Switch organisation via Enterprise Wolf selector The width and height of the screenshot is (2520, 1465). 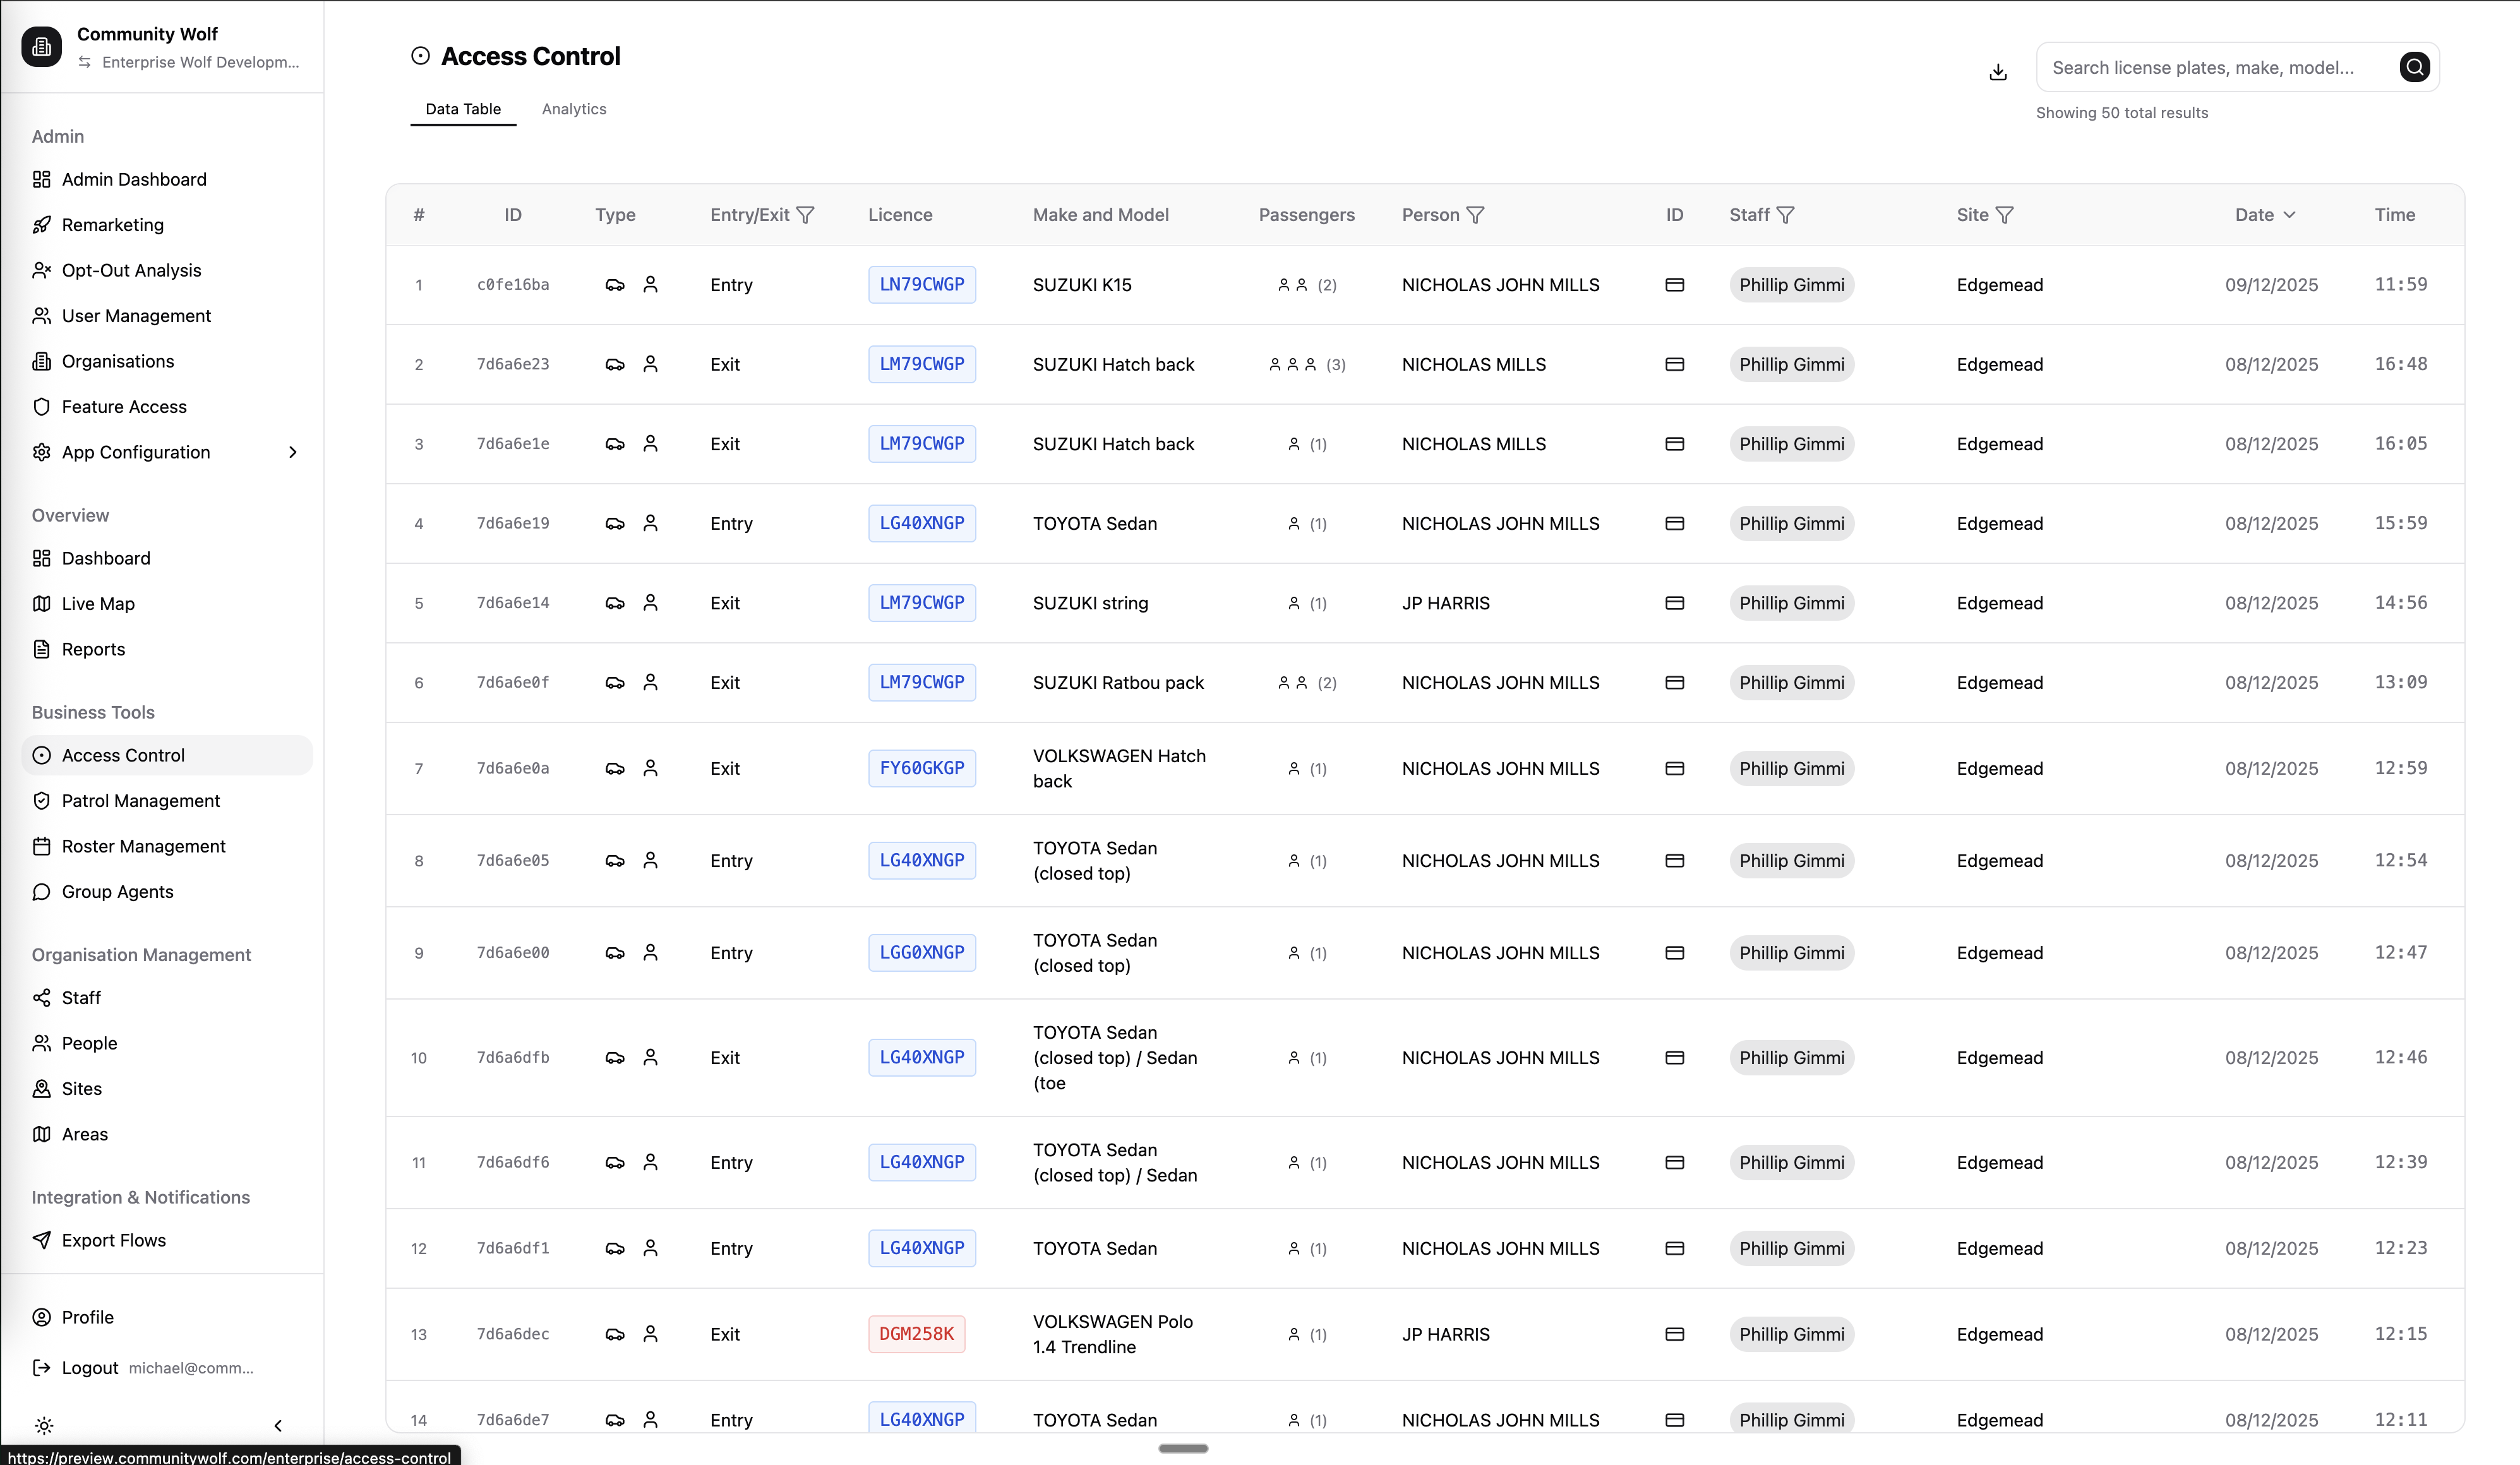pos(190,62)
